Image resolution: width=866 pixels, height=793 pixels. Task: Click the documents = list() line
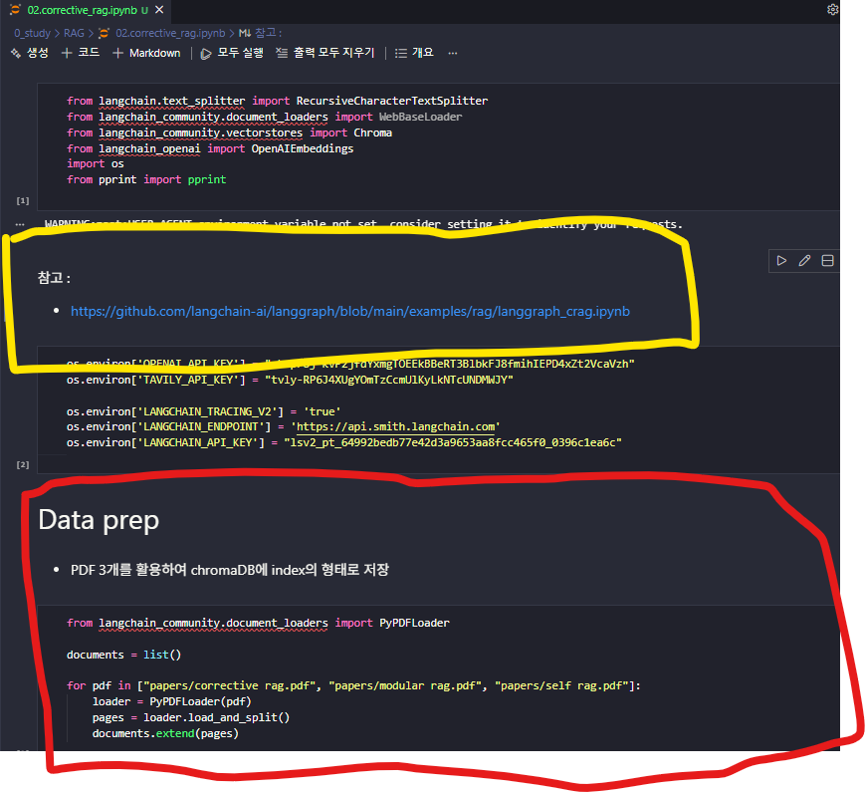click(123, 655)
